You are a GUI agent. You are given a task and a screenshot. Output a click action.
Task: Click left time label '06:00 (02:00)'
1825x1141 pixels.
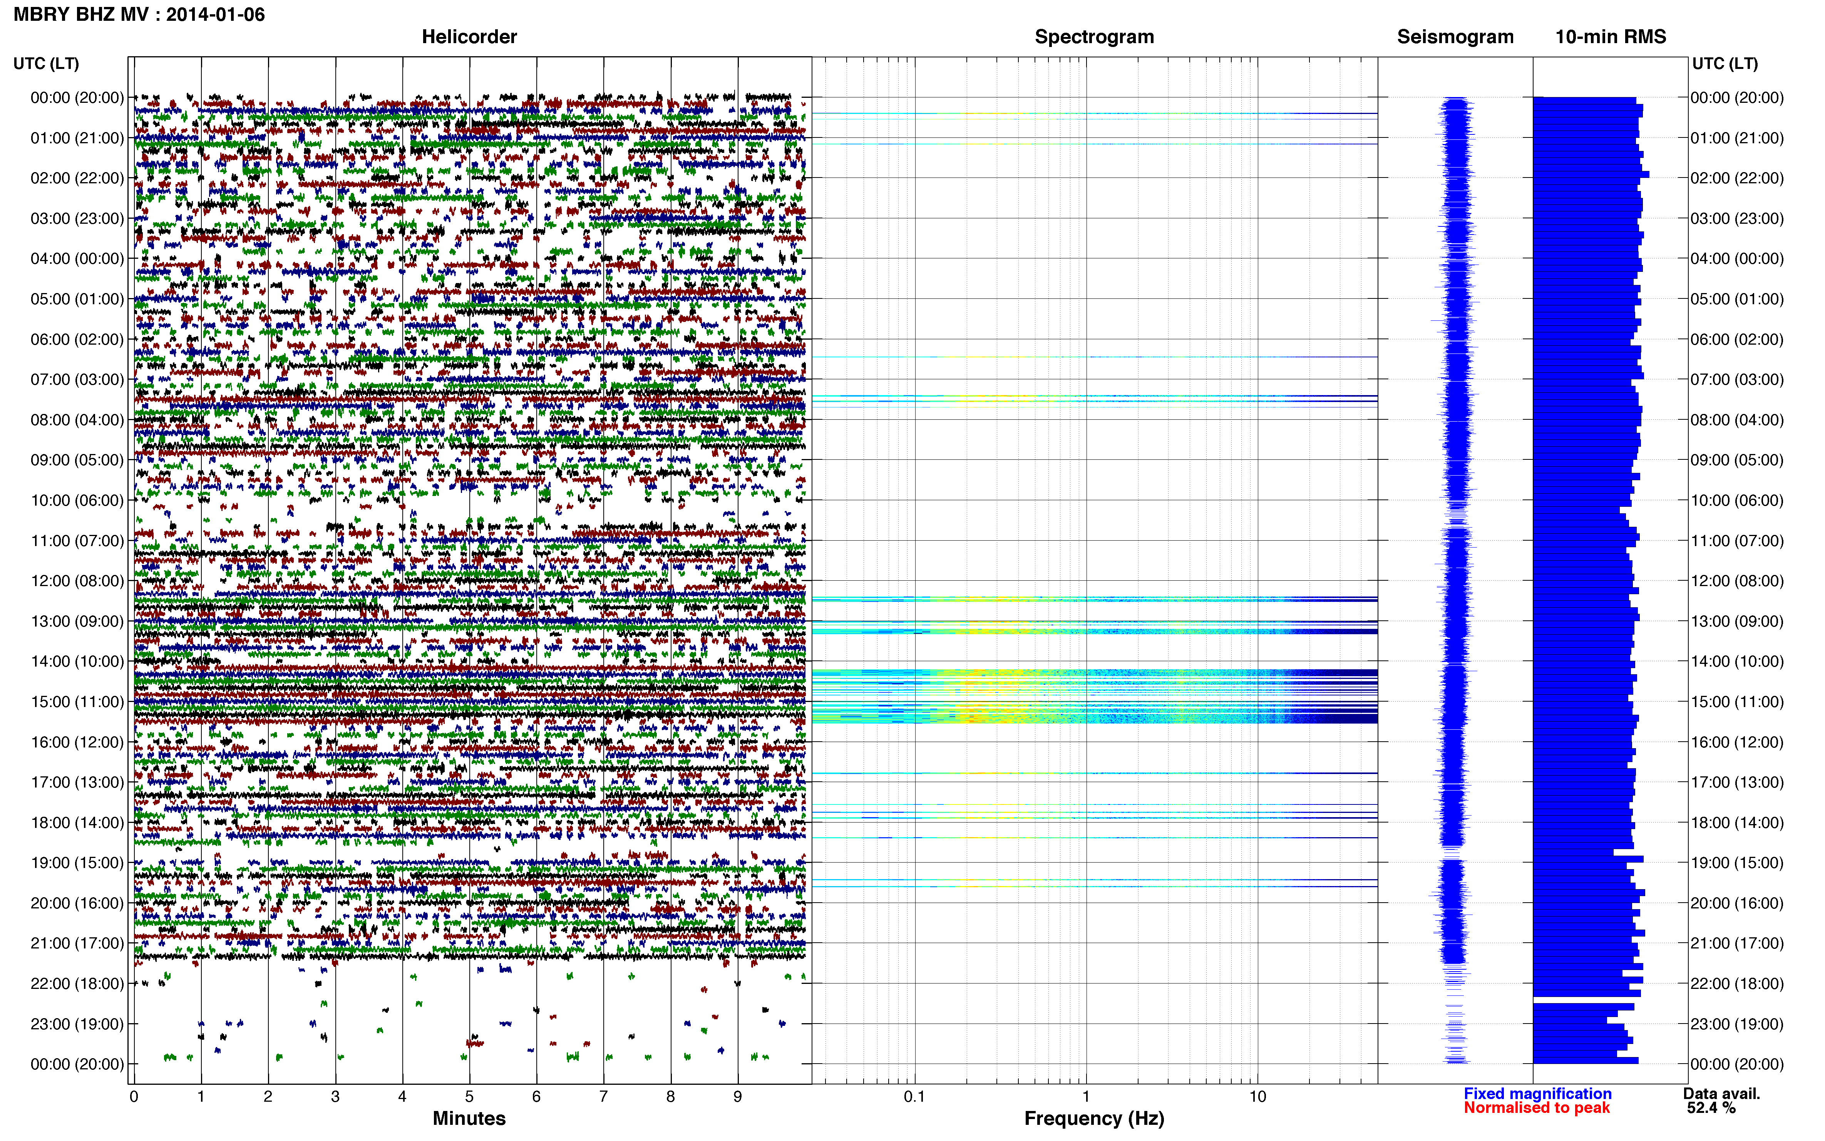[77, 340]
